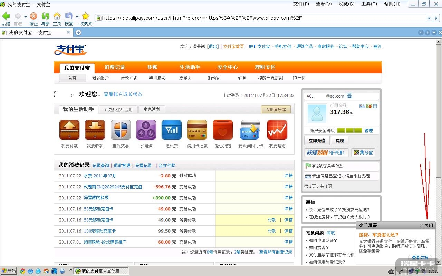442x276 pixels.
Task: Open 水电煤 utilities icon
Action: (x=146, y=130)
